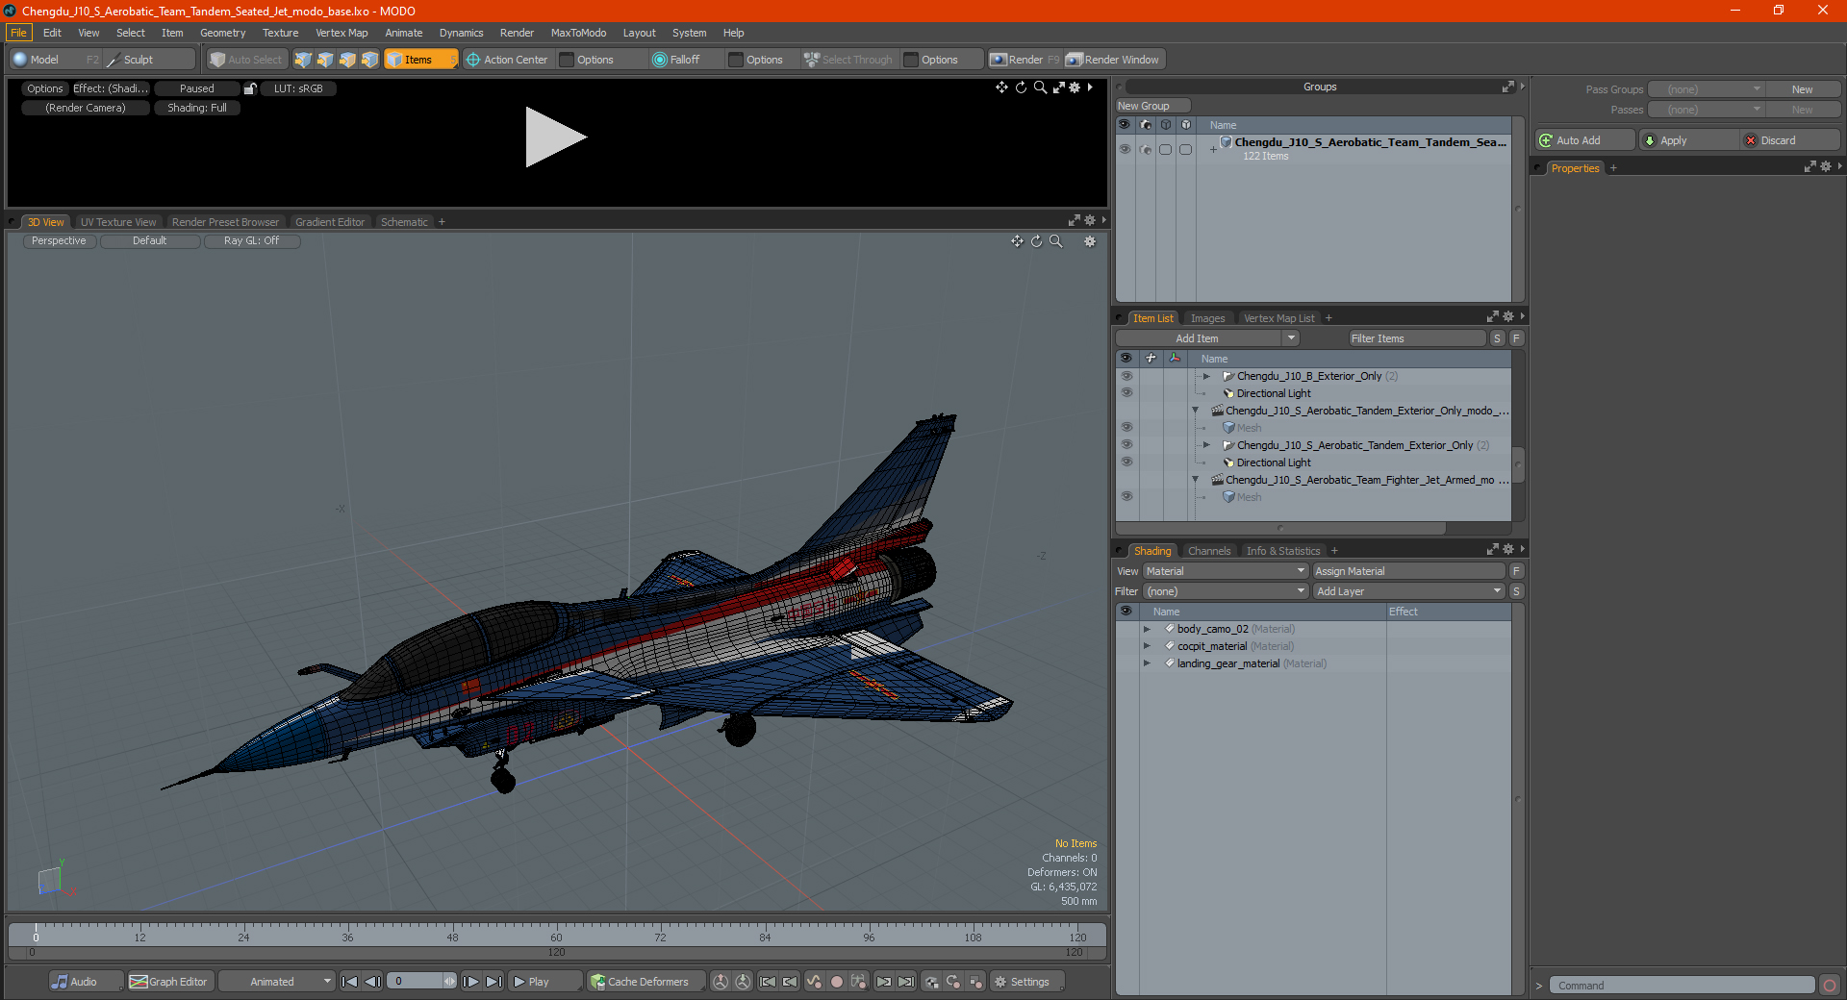Select Vertices selection mode icon
Viewport: 1847px width, 1000px height.
pyautogui.click(x=303, y=60)
